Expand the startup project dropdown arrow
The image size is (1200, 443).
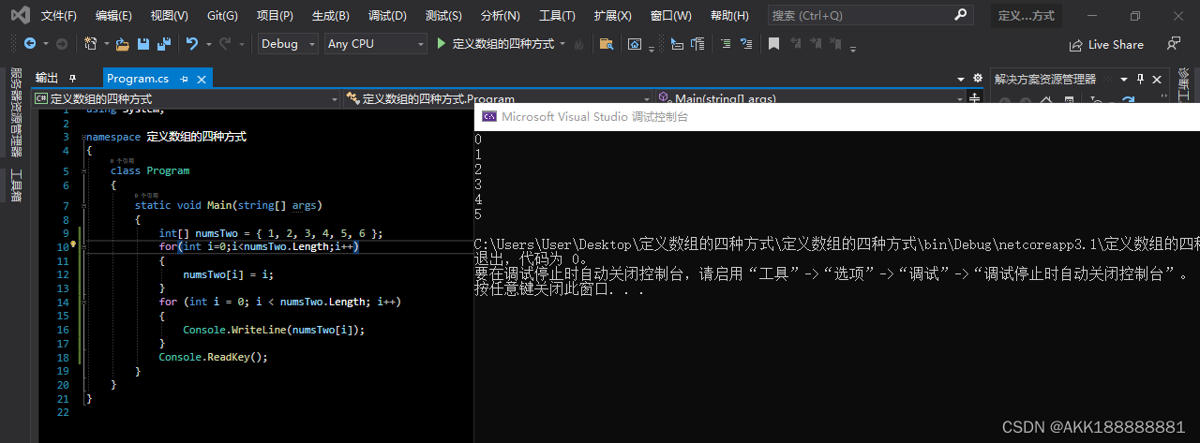(562, 44)
